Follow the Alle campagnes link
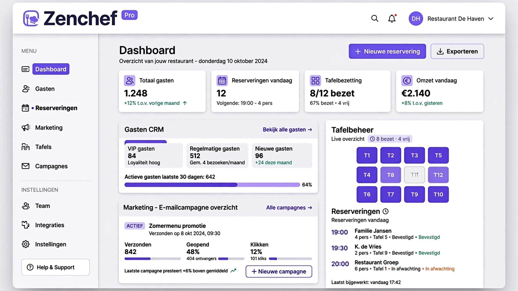The image size is (518, 291). pyautogui.click(x=289, y=208)
